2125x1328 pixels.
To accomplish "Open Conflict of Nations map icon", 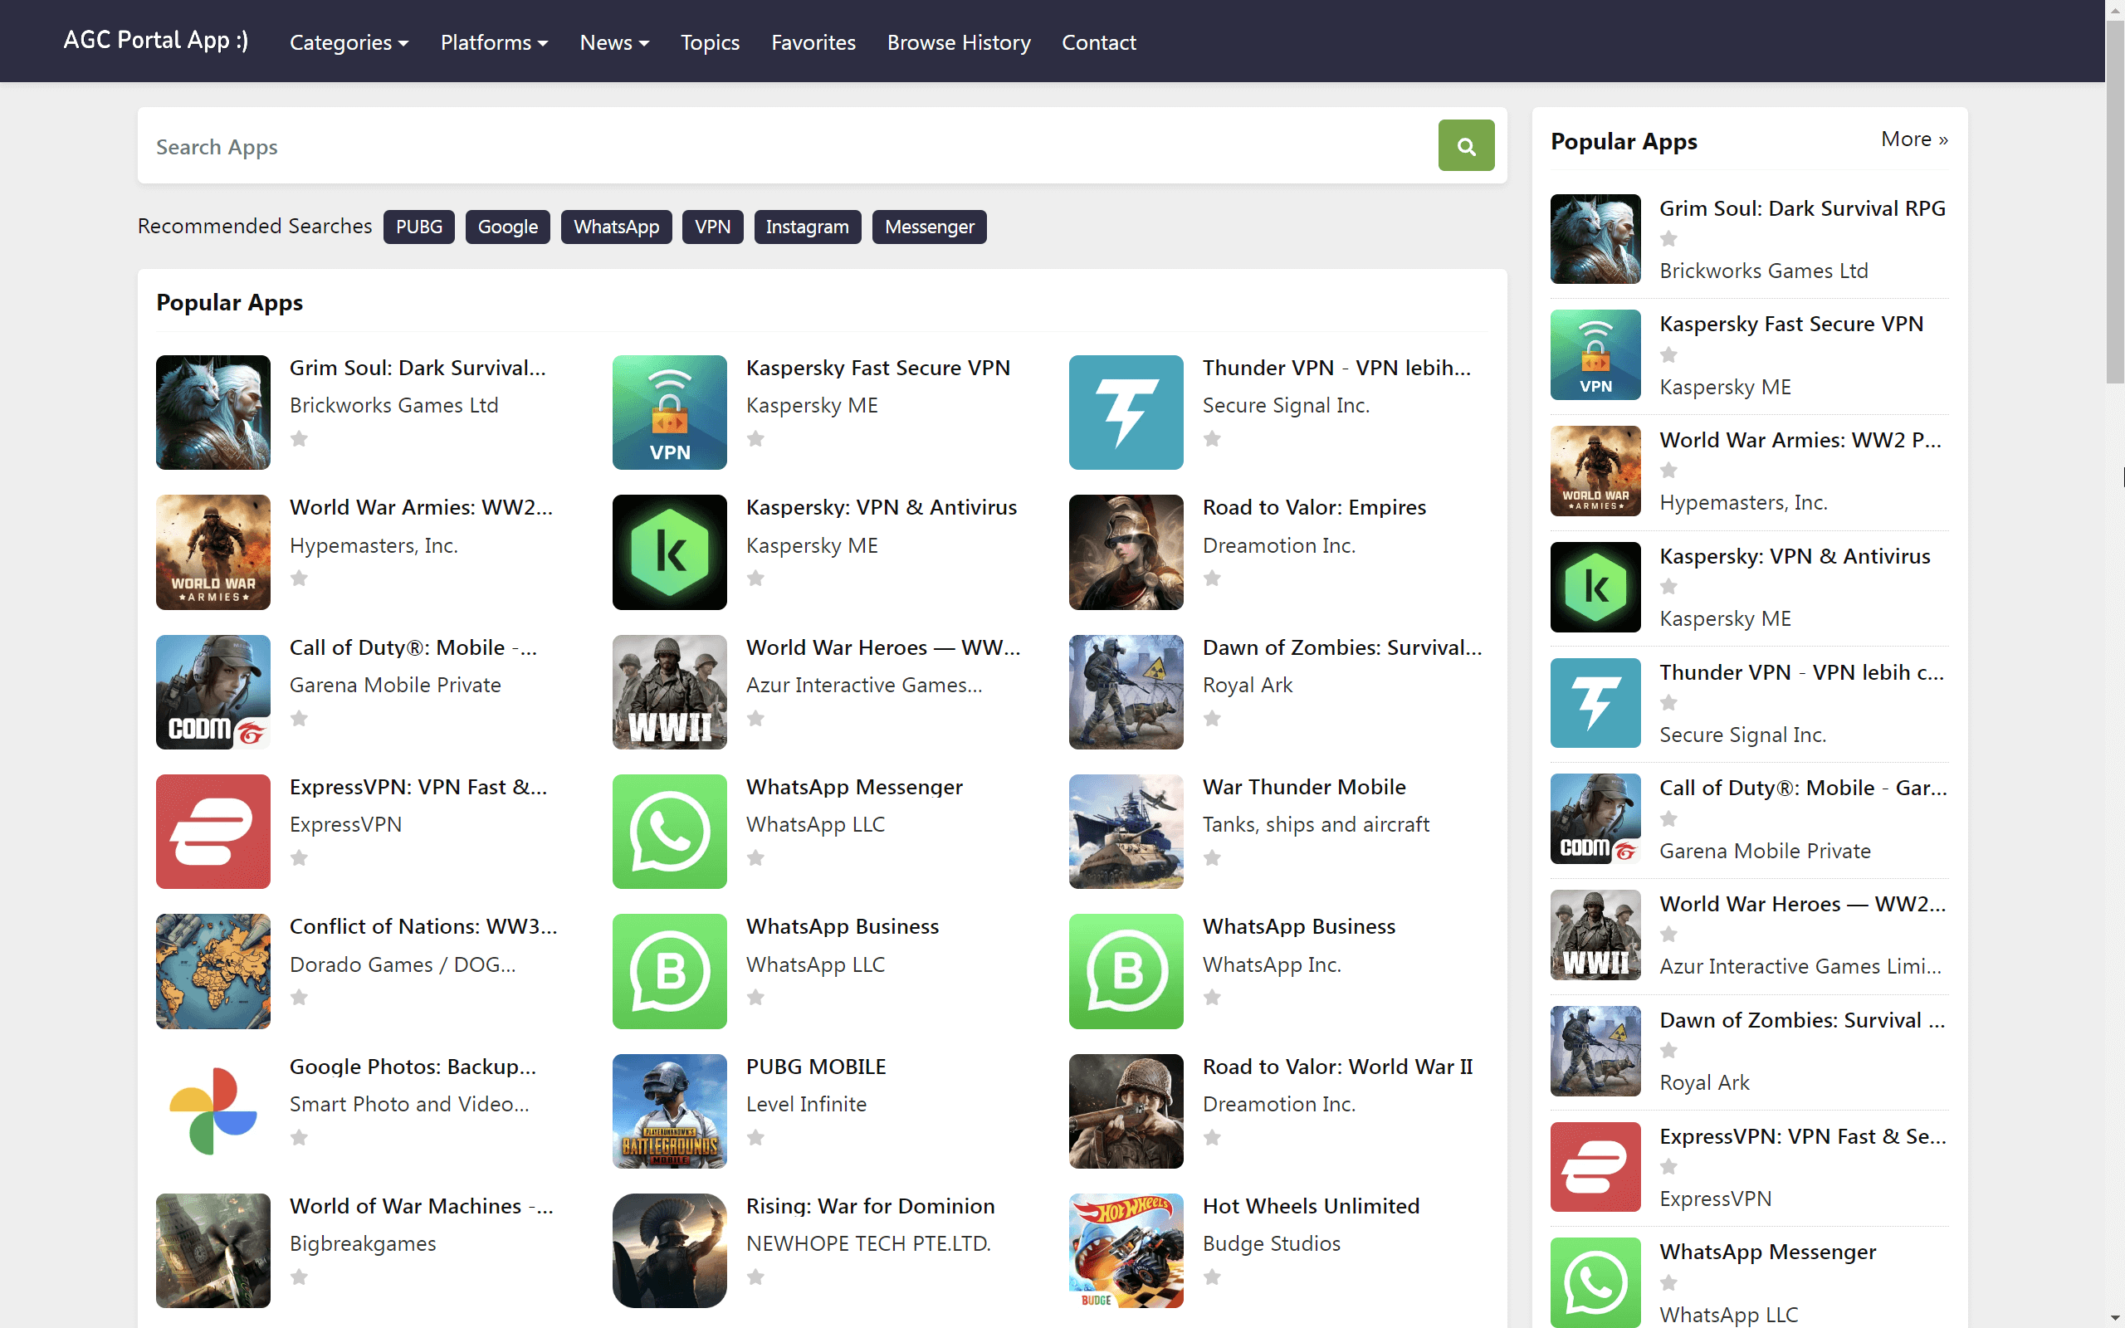I will pos(213,970).
